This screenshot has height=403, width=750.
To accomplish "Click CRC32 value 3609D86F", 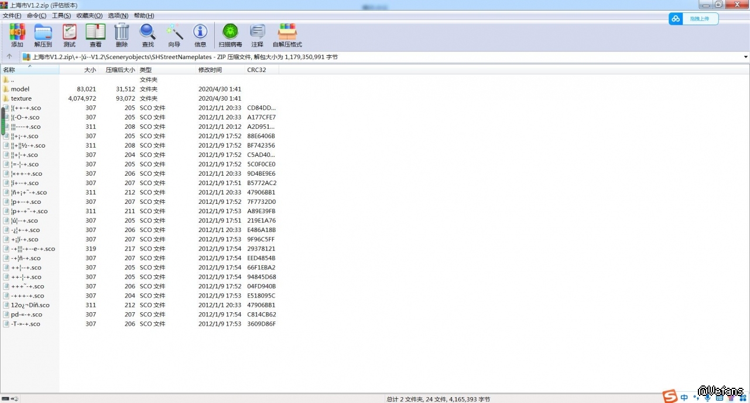I will point(261,323).
